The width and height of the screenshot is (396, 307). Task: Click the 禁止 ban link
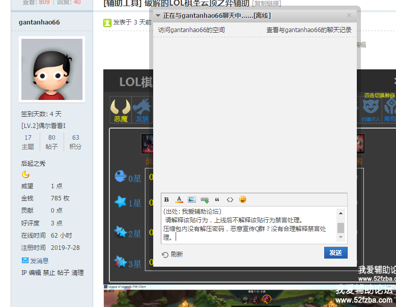[x=49, y=273]
